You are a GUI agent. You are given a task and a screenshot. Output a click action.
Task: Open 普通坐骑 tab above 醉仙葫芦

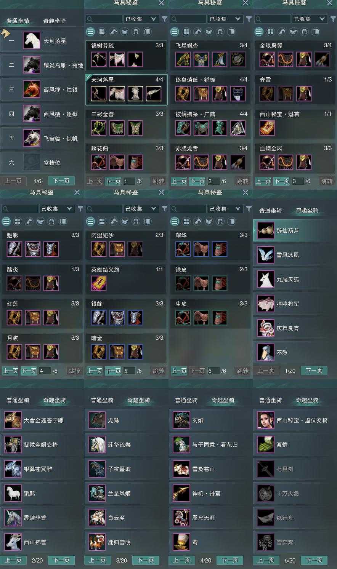click(x=271, y=211)
